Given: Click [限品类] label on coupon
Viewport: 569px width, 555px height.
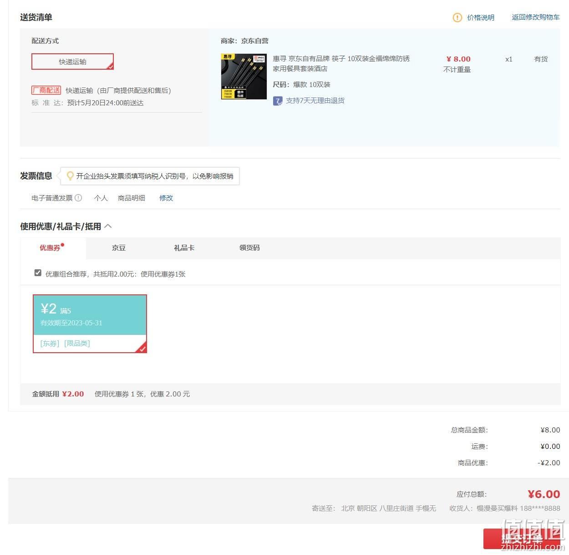Looking at the screenshot, I should tap(77, 344).
